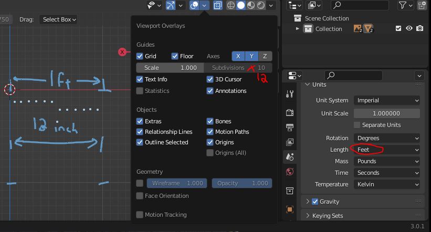This screenshot has height=232, width=431.
Task: Open Temperature Kelvin dropdown
Action: click(387, 184)
